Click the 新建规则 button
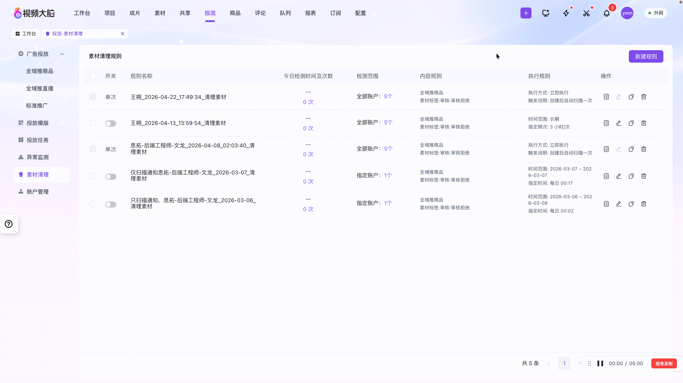The image size is (683, 383). click(x=646, y=56)
